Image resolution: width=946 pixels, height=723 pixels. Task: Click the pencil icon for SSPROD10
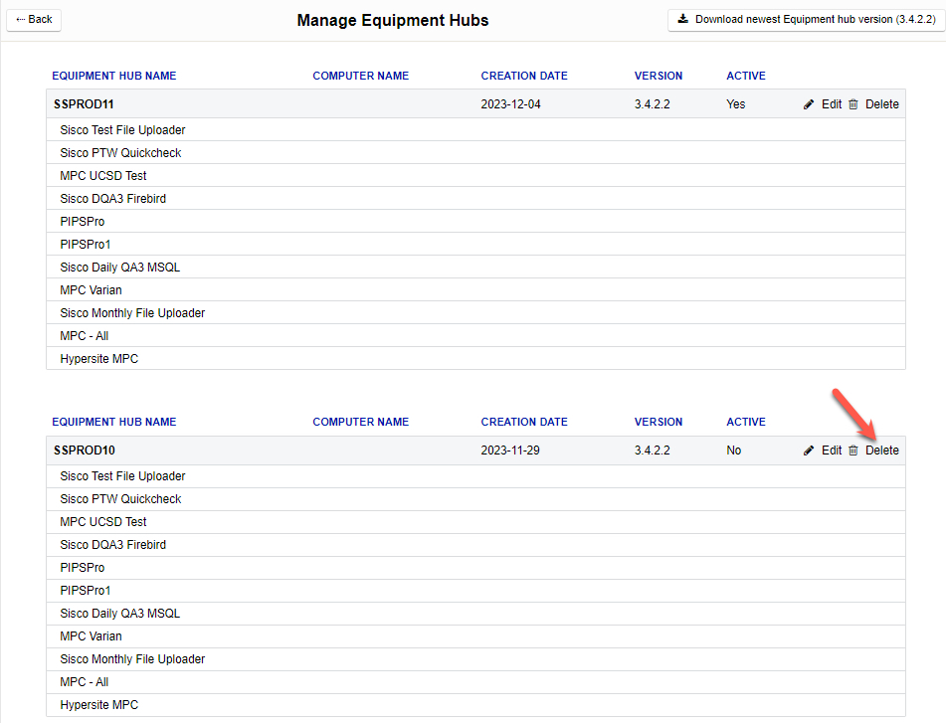[x=809, y=451]
